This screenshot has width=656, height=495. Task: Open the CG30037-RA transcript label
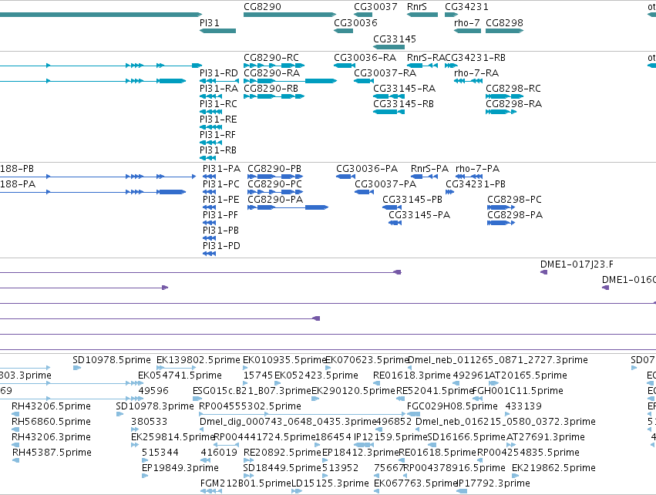click(x=385, y=72)
